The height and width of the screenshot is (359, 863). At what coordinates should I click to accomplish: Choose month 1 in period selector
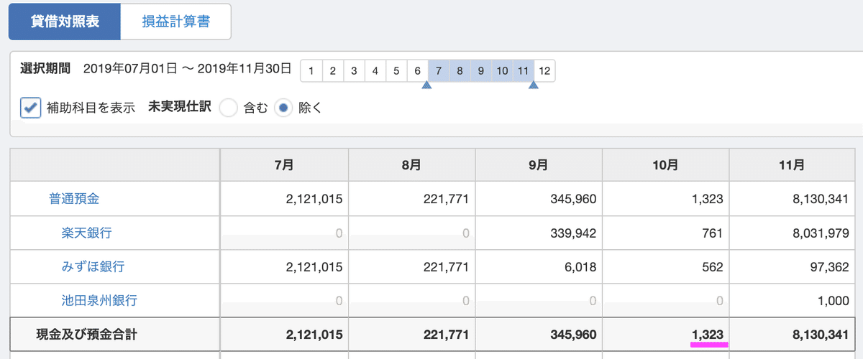pos(311,71)
